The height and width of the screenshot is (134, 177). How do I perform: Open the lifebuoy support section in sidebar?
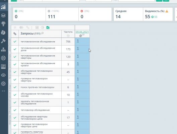pos(3,58)
